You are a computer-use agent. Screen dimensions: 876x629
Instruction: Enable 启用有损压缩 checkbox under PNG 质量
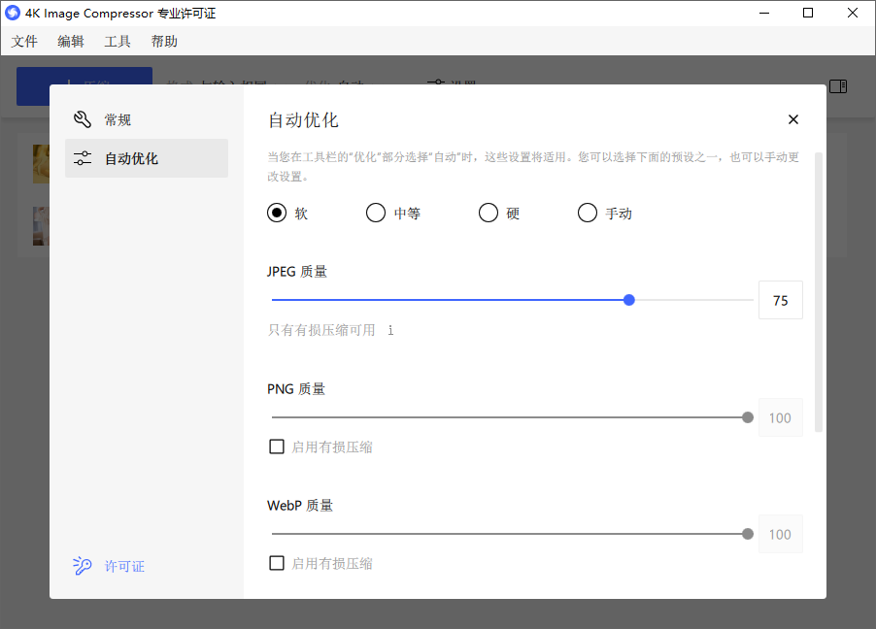(277, 447)
